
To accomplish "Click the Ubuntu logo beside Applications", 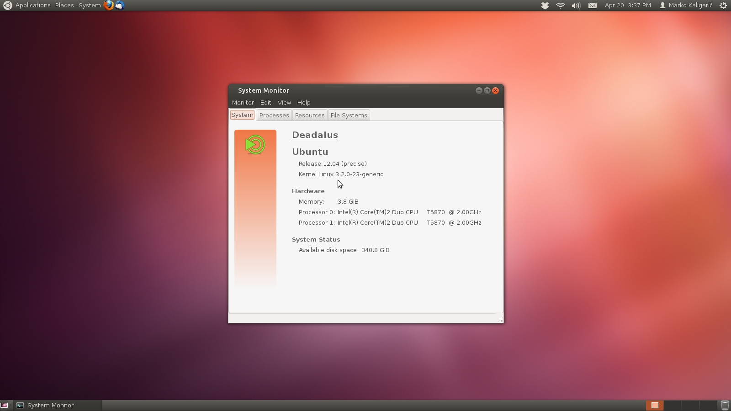I will [7, 5].
